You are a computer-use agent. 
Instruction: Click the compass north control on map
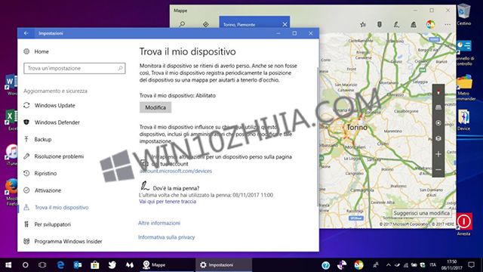pos(438,92)
